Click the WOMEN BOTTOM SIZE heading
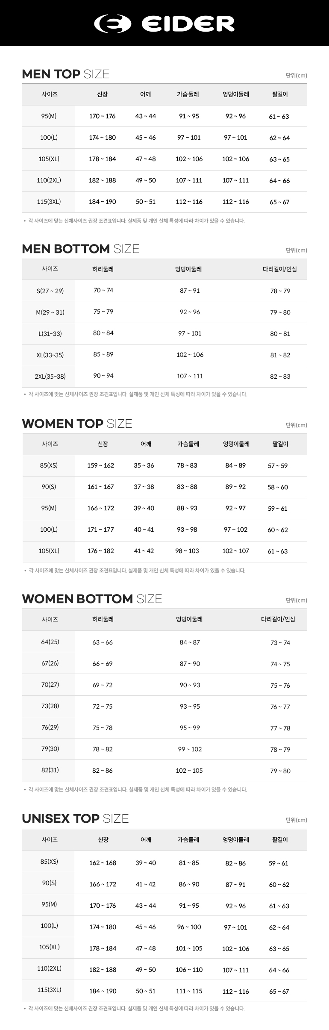The height and width of the screenshot is (1030, 329). coord(92,599)
